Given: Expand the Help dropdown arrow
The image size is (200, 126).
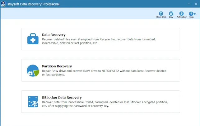Looking at the screenshot, I should 194,14.
